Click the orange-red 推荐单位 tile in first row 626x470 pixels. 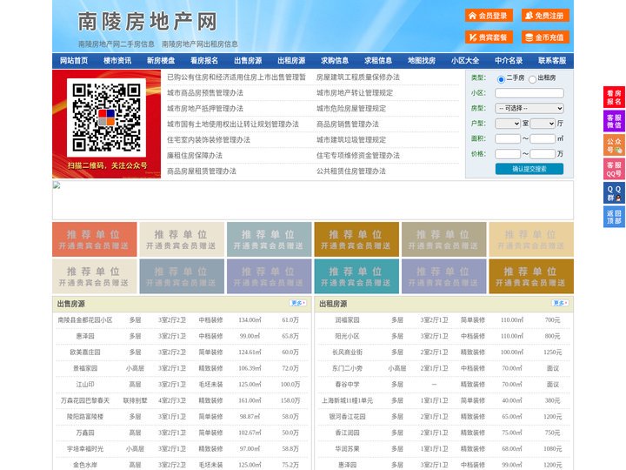click(x=95, y=239)
